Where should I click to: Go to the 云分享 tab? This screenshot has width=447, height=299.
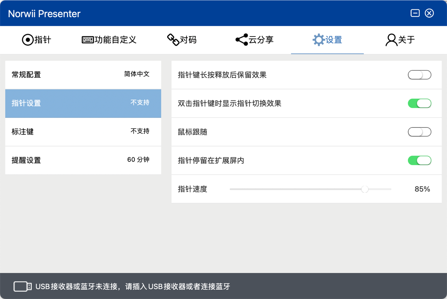click(255, 40)
